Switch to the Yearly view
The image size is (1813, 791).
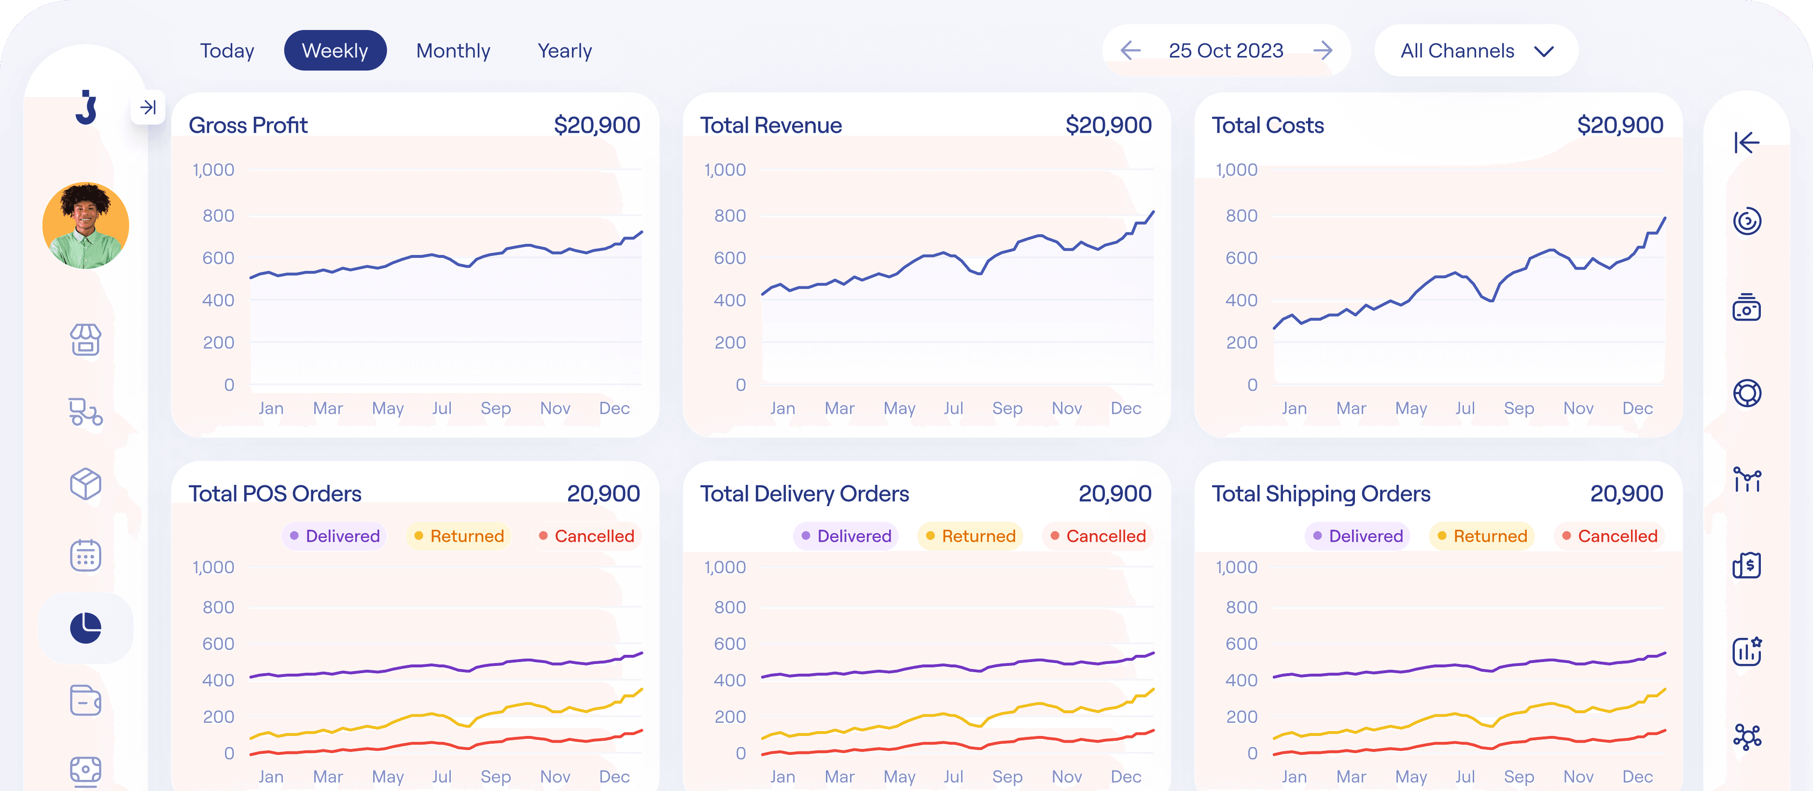pos(564,50)
